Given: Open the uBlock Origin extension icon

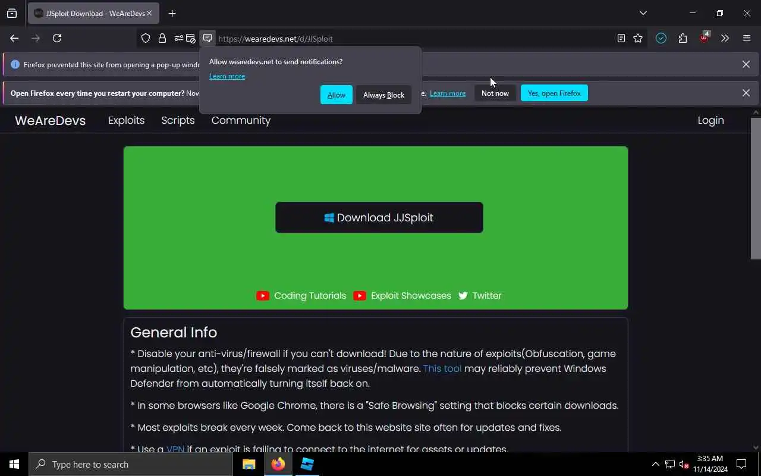Looking at the screenshot, I should point(705,38).
